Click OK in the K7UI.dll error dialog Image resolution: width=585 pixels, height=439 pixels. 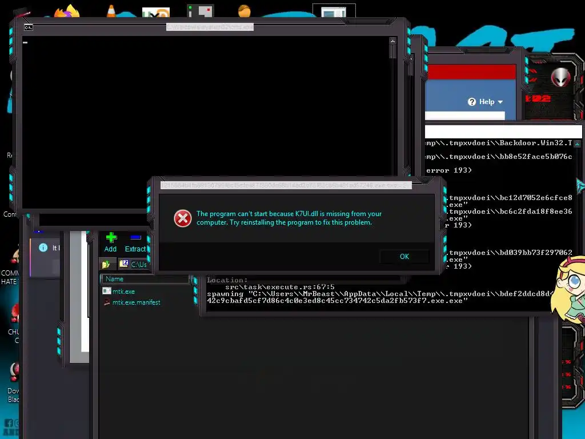click(x=404, y=257)
